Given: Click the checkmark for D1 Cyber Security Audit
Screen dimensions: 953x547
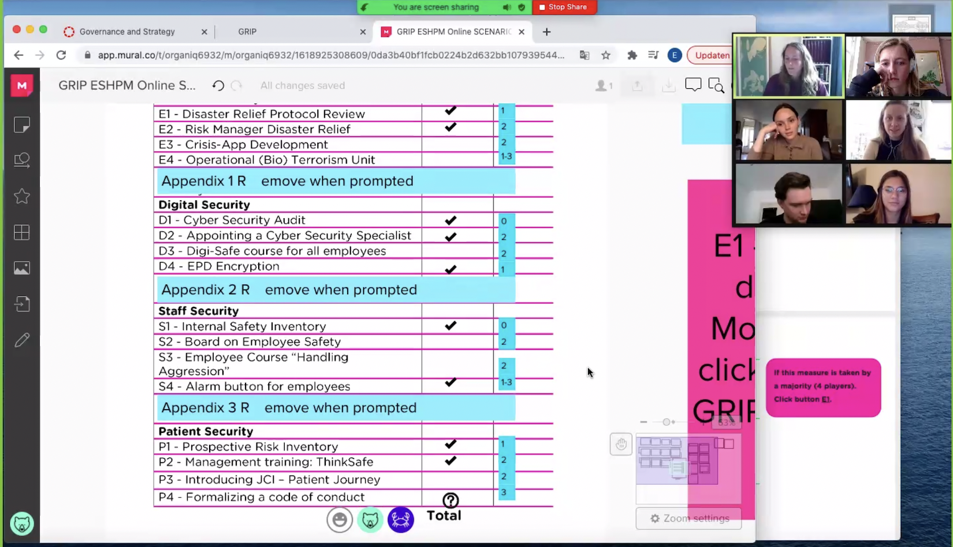Looking at the screenshot, I should point(451,220).
